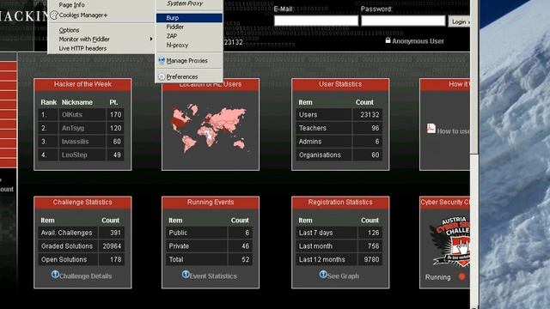Open proxy Preferences

coord(182,76)
